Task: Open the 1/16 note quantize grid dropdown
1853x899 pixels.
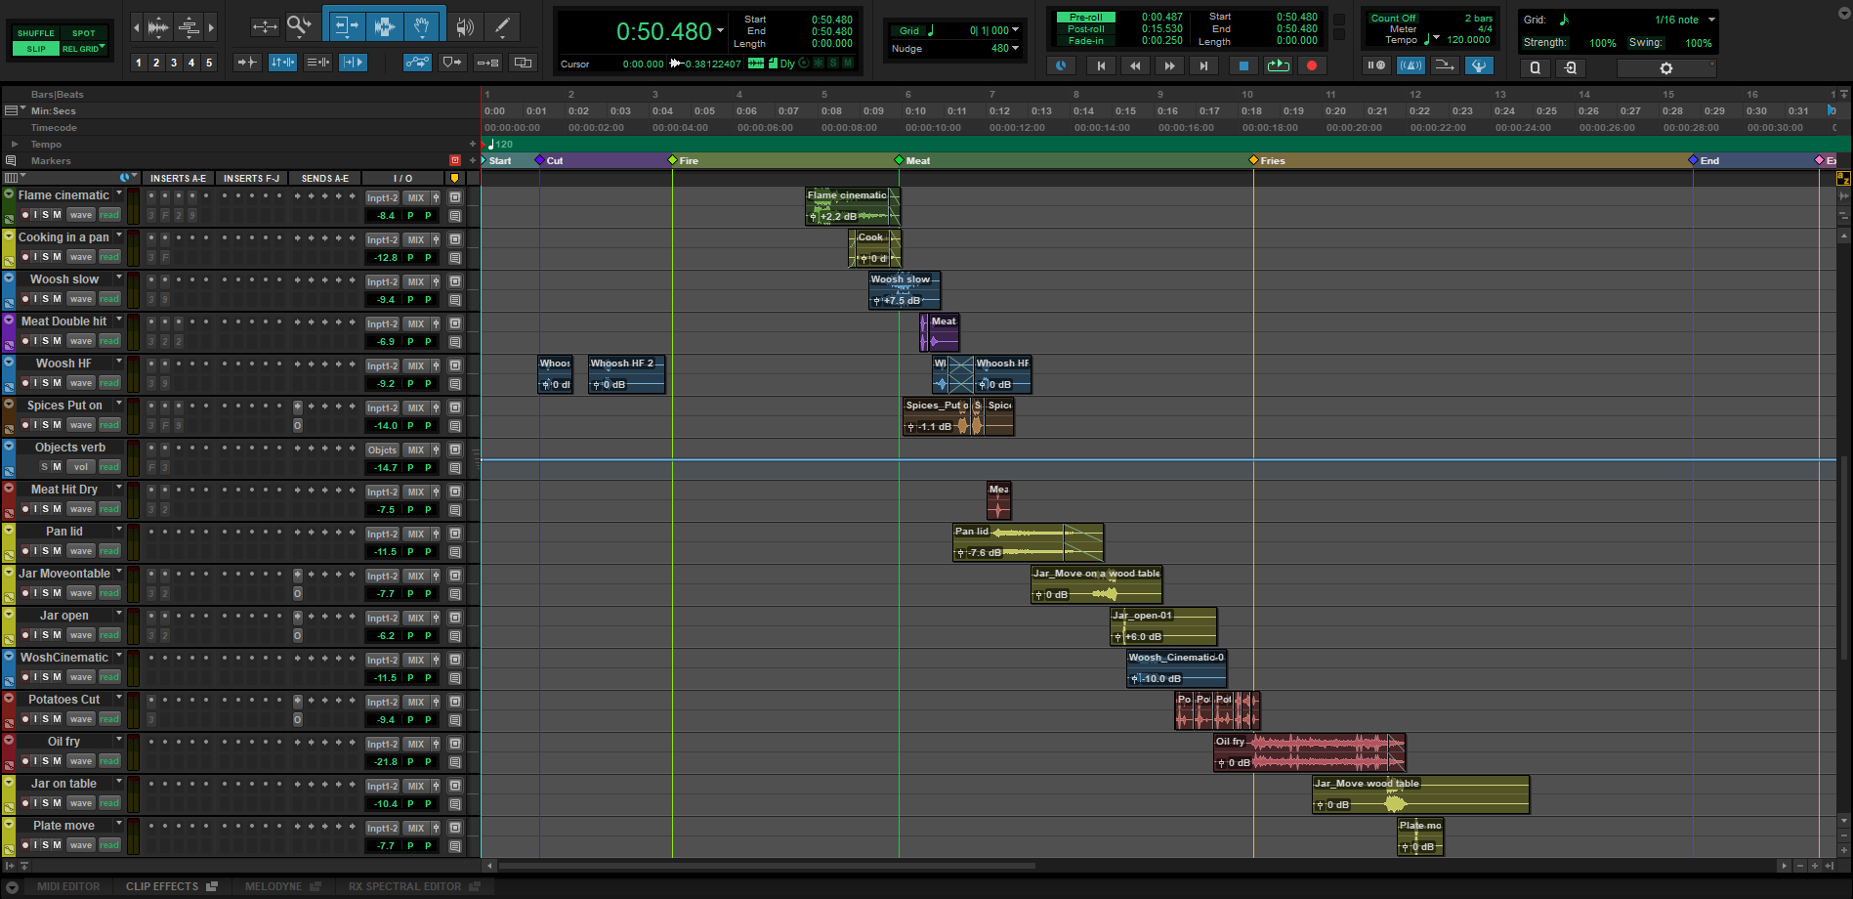Action: pos(1711,20)
